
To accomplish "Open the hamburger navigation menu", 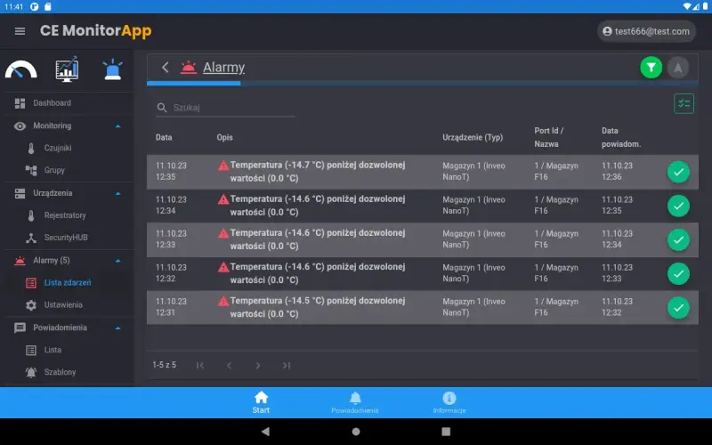I will tap(20, 31).
